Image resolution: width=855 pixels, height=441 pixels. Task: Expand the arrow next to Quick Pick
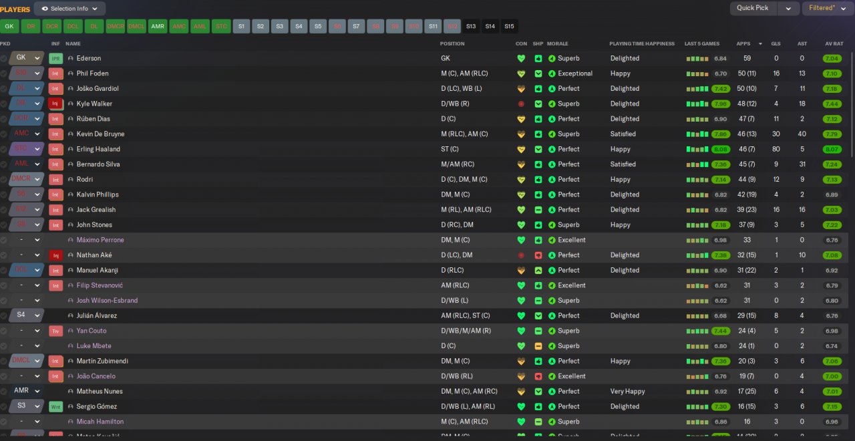[x=788, y=8]
